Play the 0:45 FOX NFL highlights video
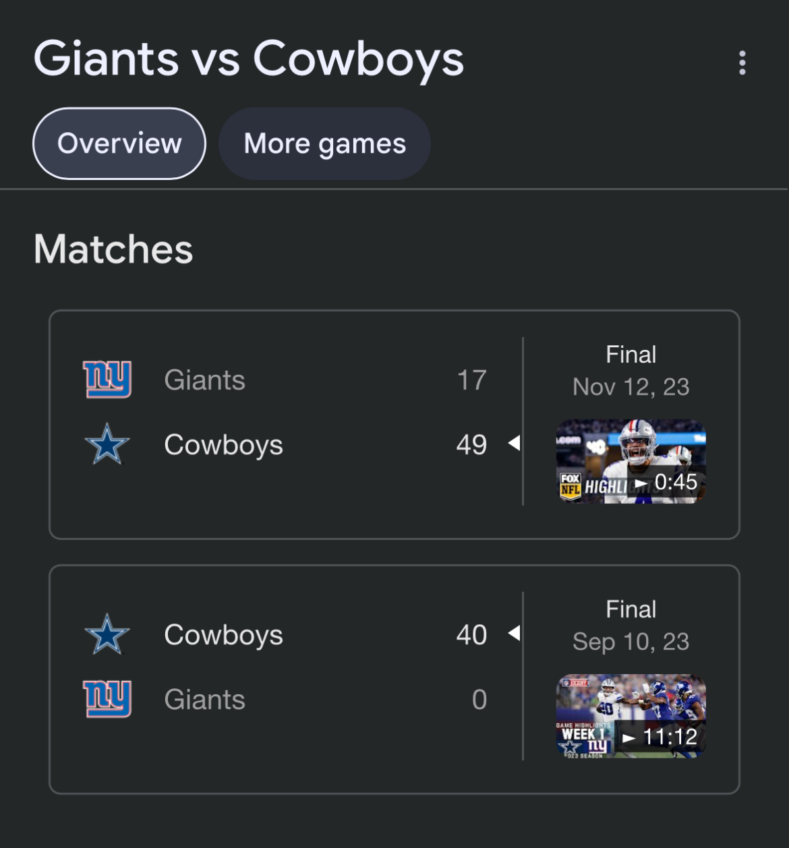Viewport: 789px width, 848px height. click(x=631, y=462)
